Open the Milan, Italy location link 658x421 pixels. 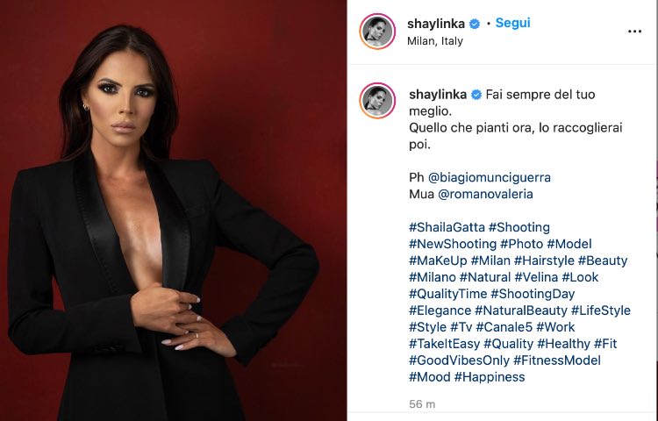coord(435,41)
